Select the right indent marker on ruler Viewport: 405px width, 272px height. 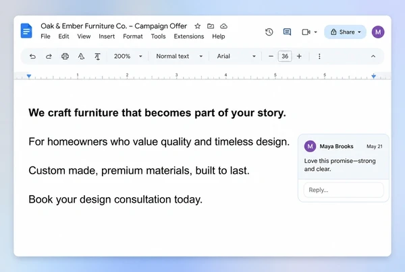point(374,76)
